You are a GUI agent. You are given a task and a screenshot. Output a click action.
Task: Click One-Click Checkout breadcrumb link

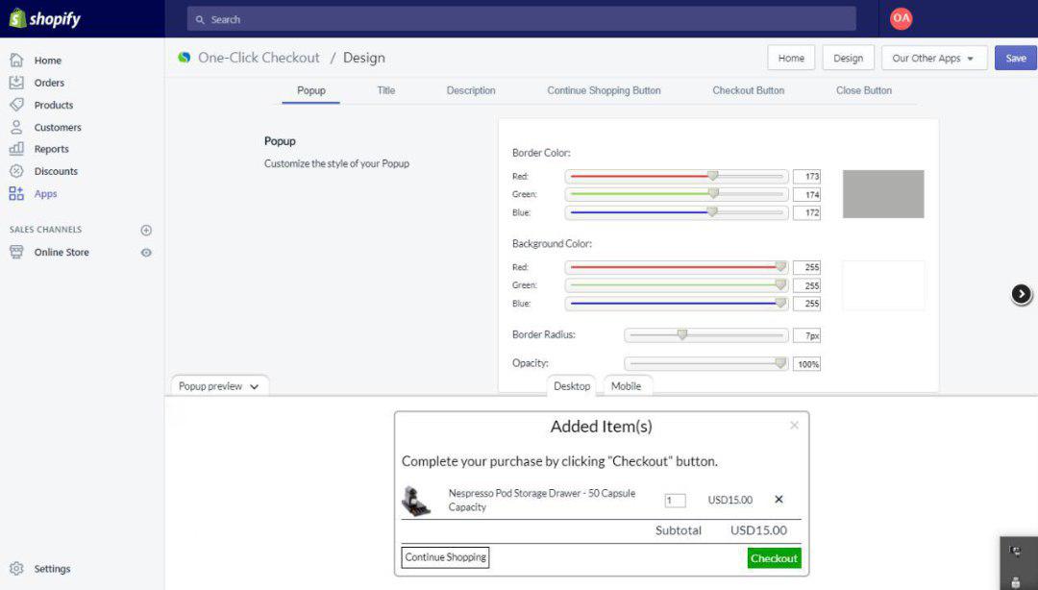click(x=259, y=58)
